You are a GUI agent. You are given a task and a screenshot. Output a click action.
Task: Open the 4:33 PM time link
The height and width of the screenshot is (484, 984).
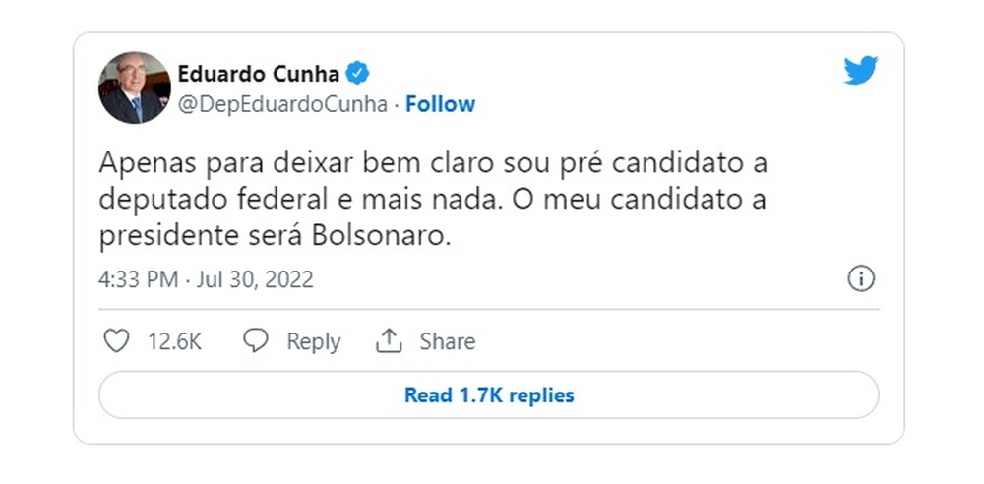pyautogui.click(x=139, y=279)
